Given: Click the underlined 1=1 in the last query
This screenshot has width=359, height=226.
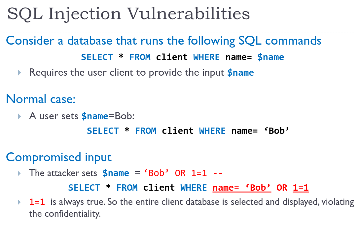Looking at the screenshot, I should (x=301, y=188).
